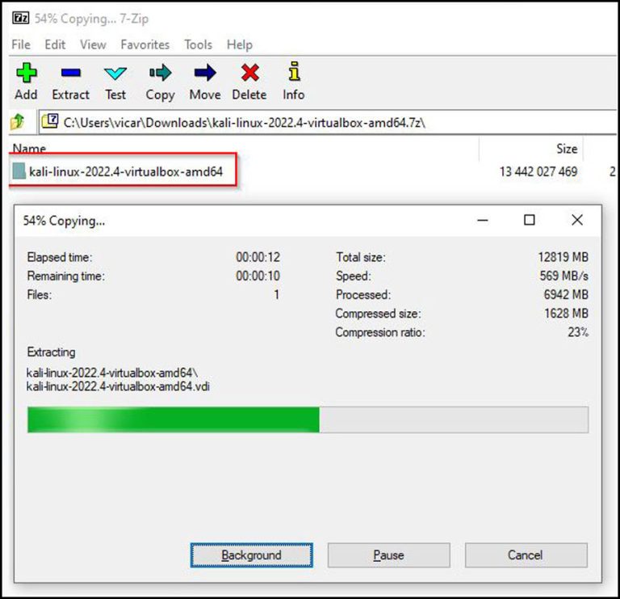The image size is (620, 599).
Task: Open the Help menu
Action: pyautogui.click(x=240, y=44)
